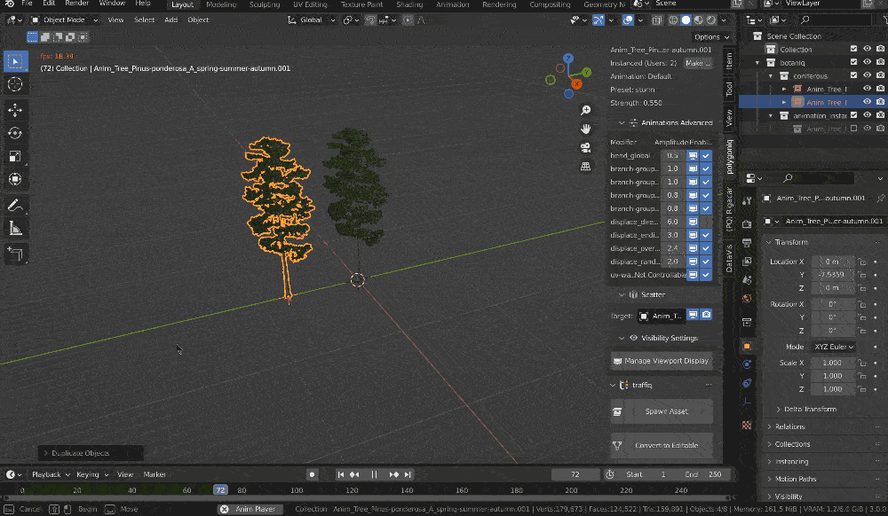Activate the Transform tool
888x516 pixels.
coord(15,179)
